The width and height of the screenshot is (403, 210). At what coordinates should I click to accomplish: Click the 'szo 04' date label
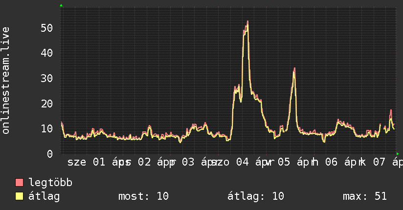tap(229, 162)
